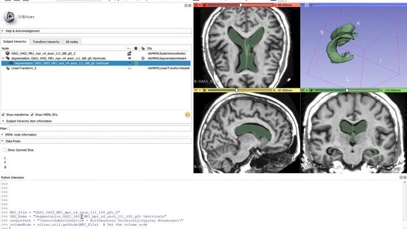The image size is (407, 229).
Task: Toggle slice visibility of OAS1_0402_MR1 volume
Action: coord(129,53)
